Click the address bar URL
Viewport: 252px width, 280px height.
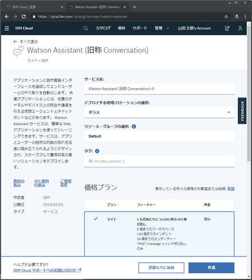click(82, 17)
